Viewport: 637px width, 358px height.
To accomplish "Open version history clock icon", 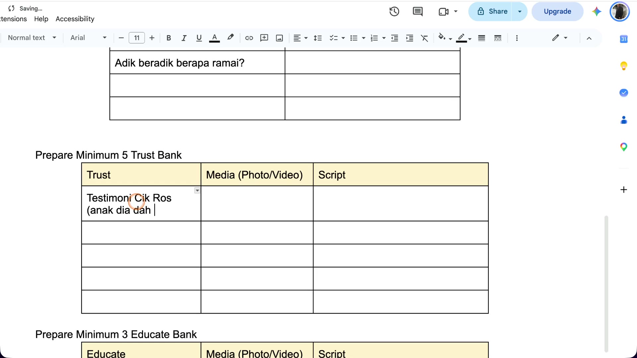I will (394, 12).
